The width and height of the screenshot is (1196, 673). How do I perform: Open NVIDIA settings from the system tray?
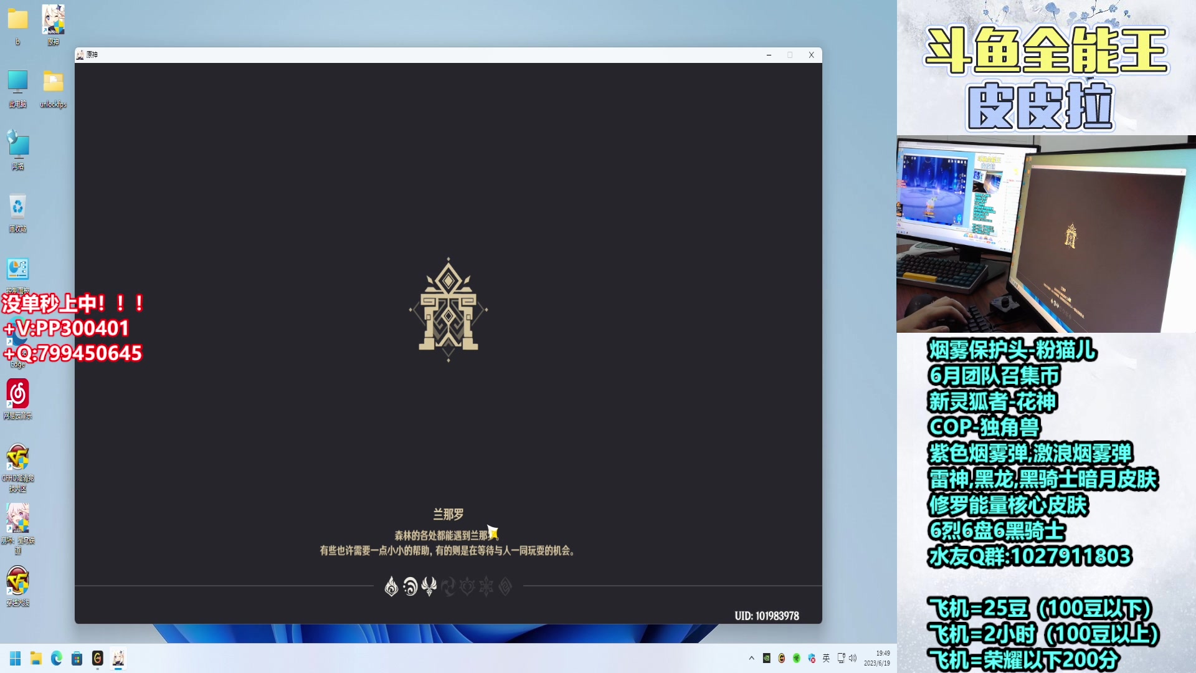pos(766,659)
